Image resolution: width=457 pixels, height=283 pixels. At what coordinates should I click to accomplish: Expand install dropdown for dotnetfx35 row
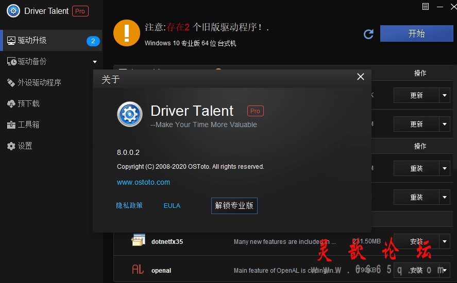point(445,241)
